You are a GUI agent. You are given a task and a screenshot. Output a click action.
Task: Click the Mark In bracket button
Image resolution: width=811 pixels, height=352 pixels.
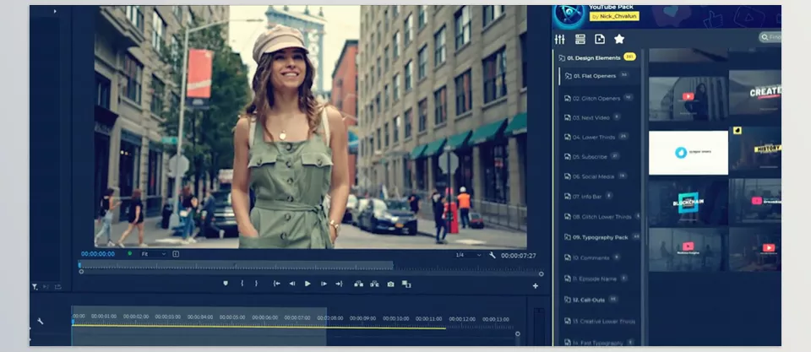click(242, 284)
